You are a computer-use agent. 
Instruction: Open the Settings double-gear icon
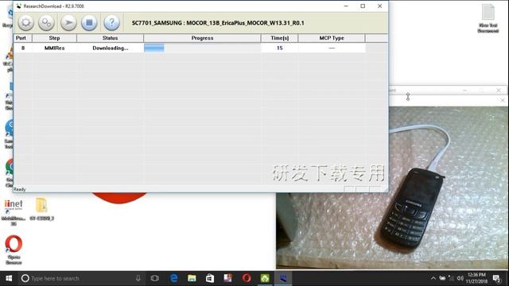click(x=46, y=23)
